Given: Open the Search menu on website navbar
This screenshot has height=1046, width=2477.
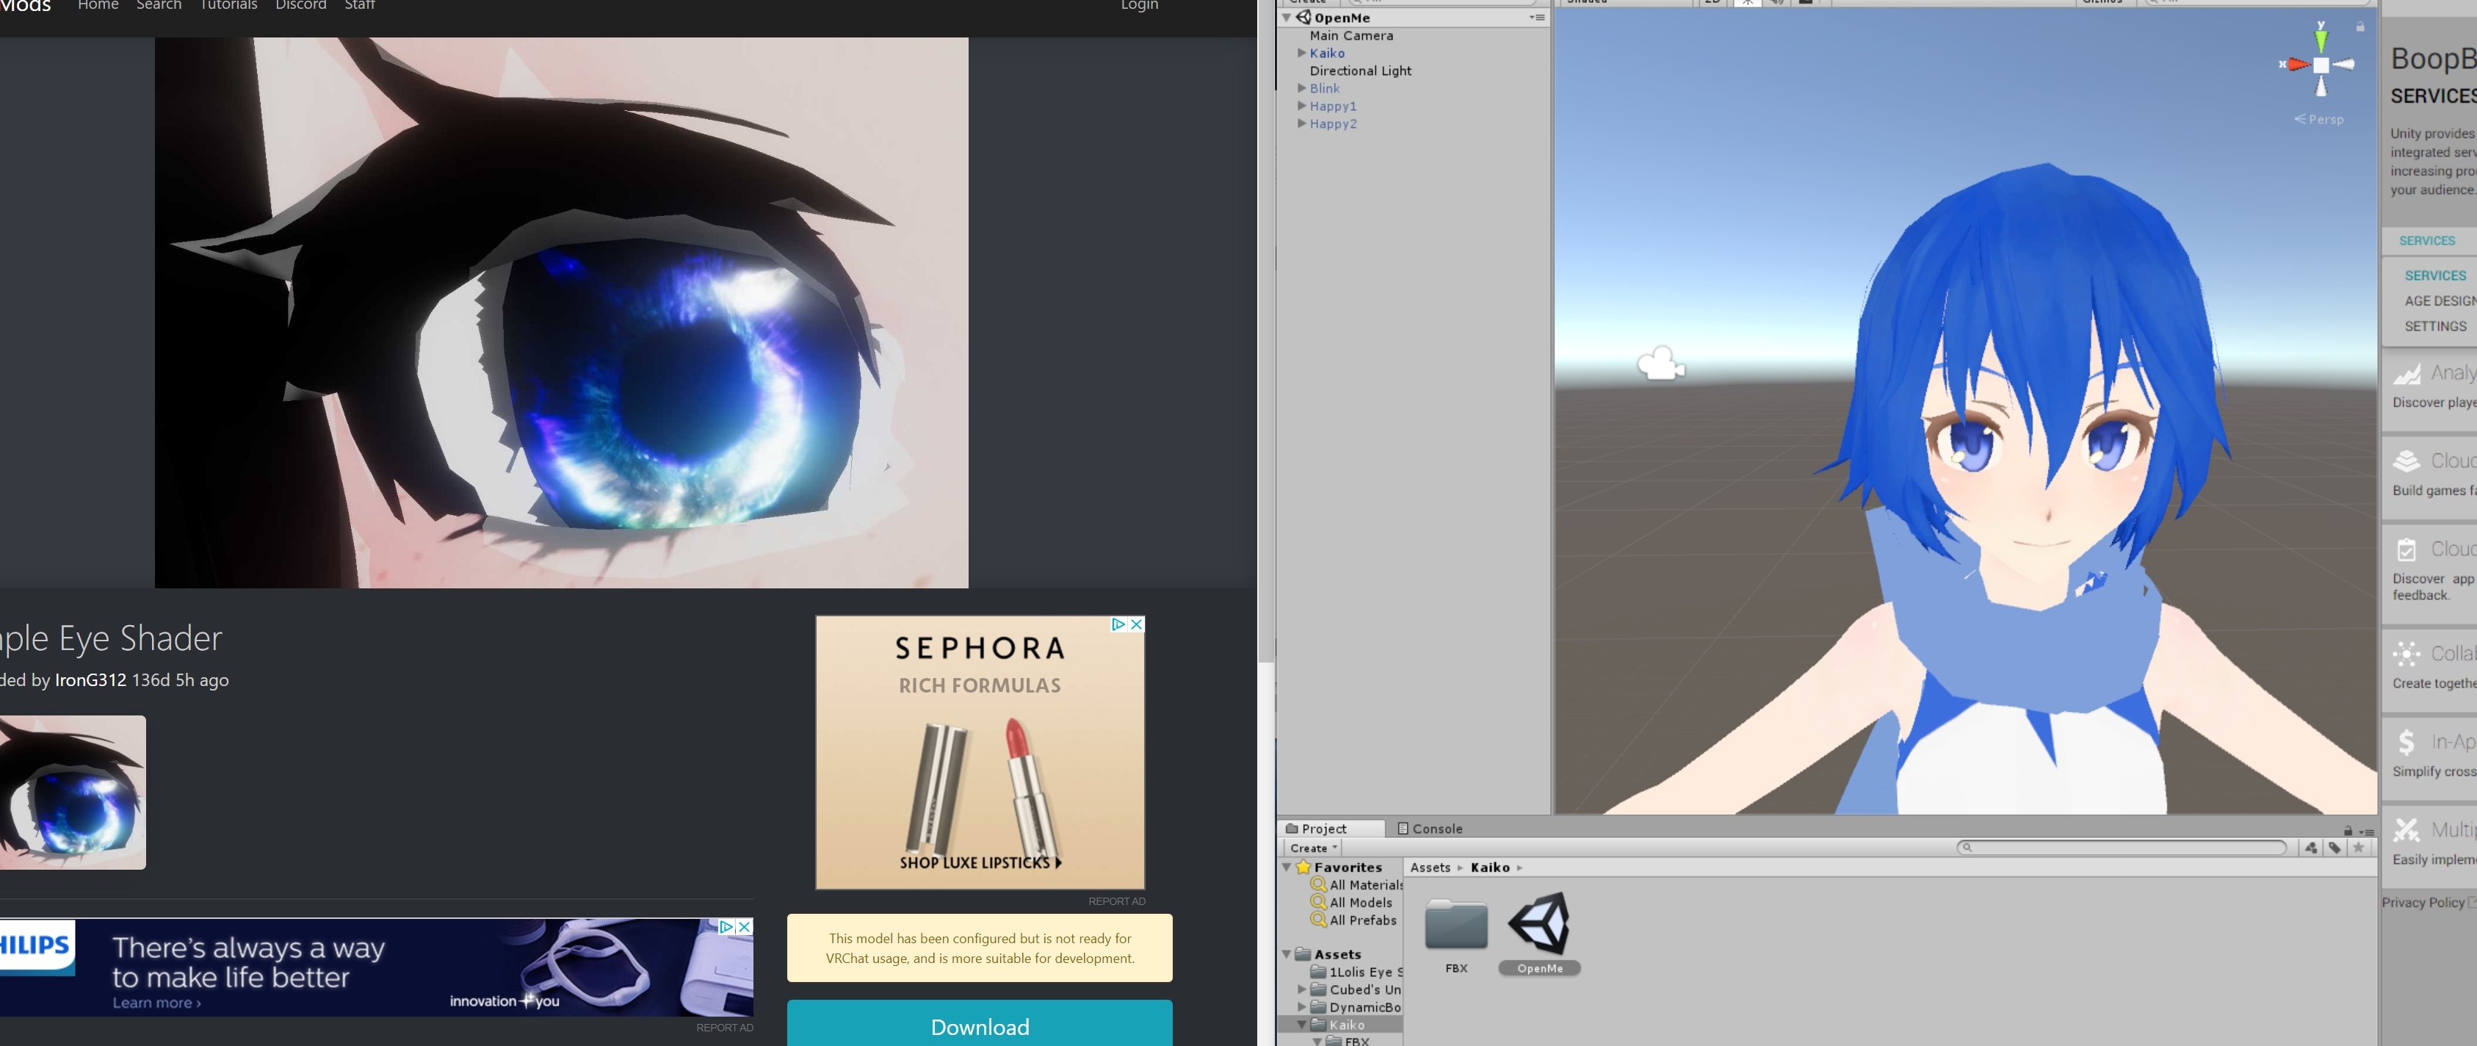Looking at the screenshot, I should click(159, 5).
